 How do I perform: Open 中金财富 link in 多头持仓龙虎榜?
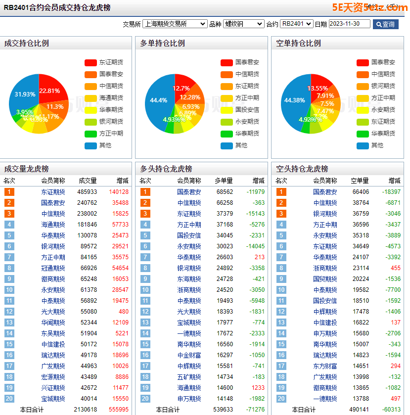coord(189,355)
